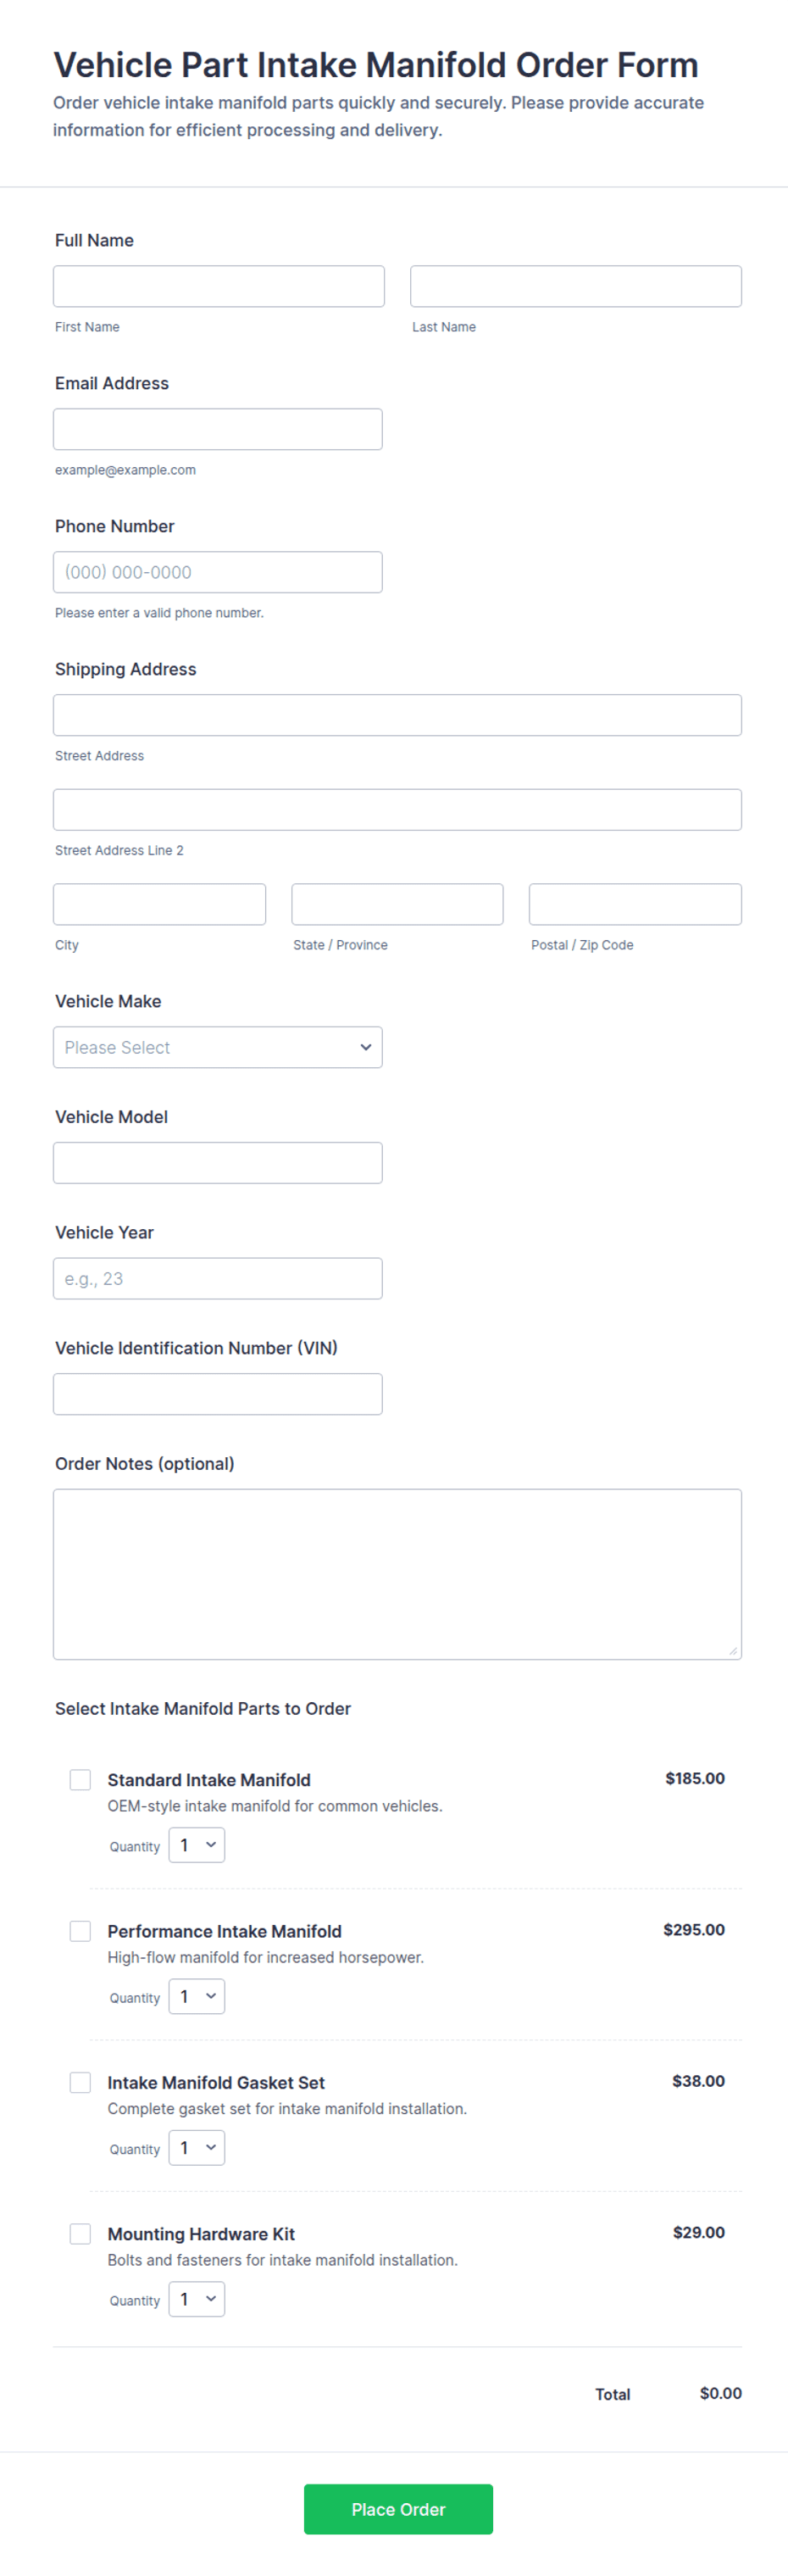Expand quantity selector for Performance Intake Manifold
Viewport: 788px width, 2576px height.
197,1996
